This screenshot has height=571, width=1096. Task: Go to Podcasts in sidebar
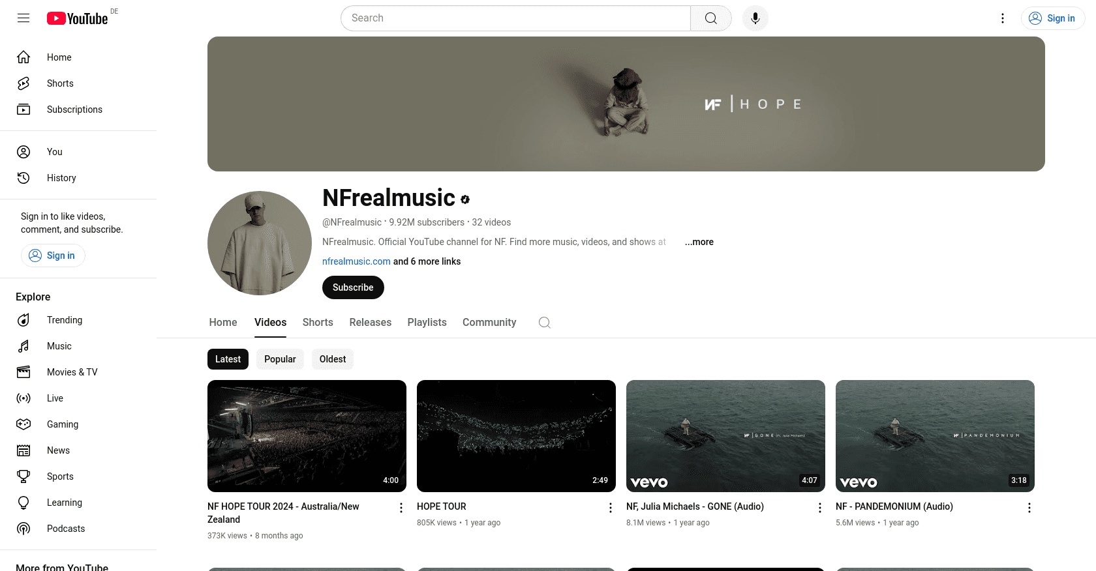(x=65, y=529)
